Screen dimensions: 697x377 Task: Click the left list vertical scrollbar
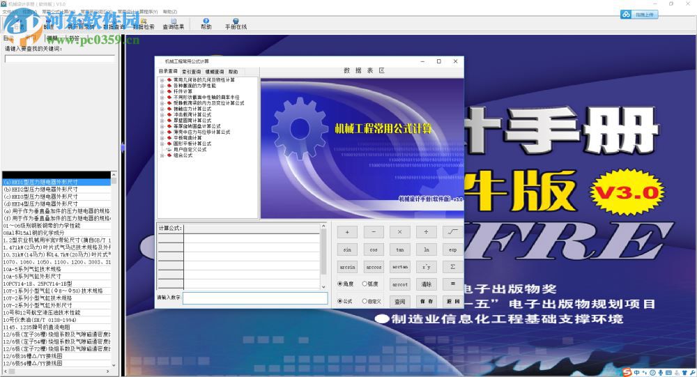[114, 270]
